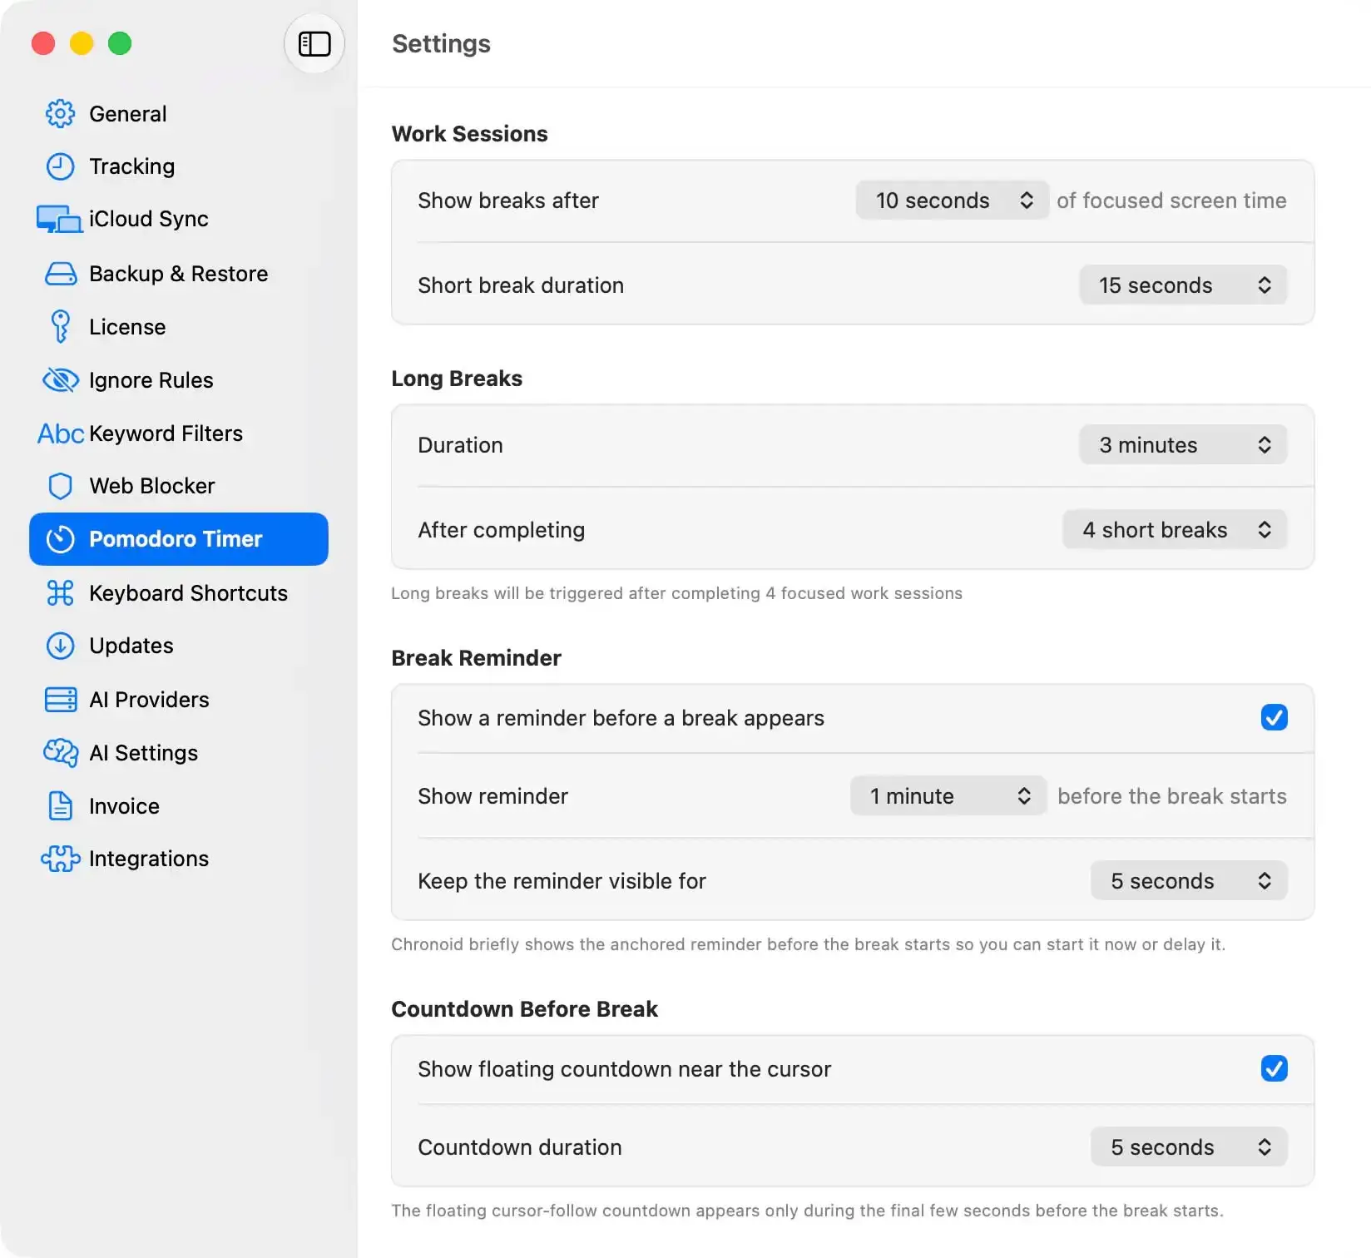Screen dimensions: 1371x1258
Task: Click 'of focused screen time' text
Action: click(x=1171, y=201)
